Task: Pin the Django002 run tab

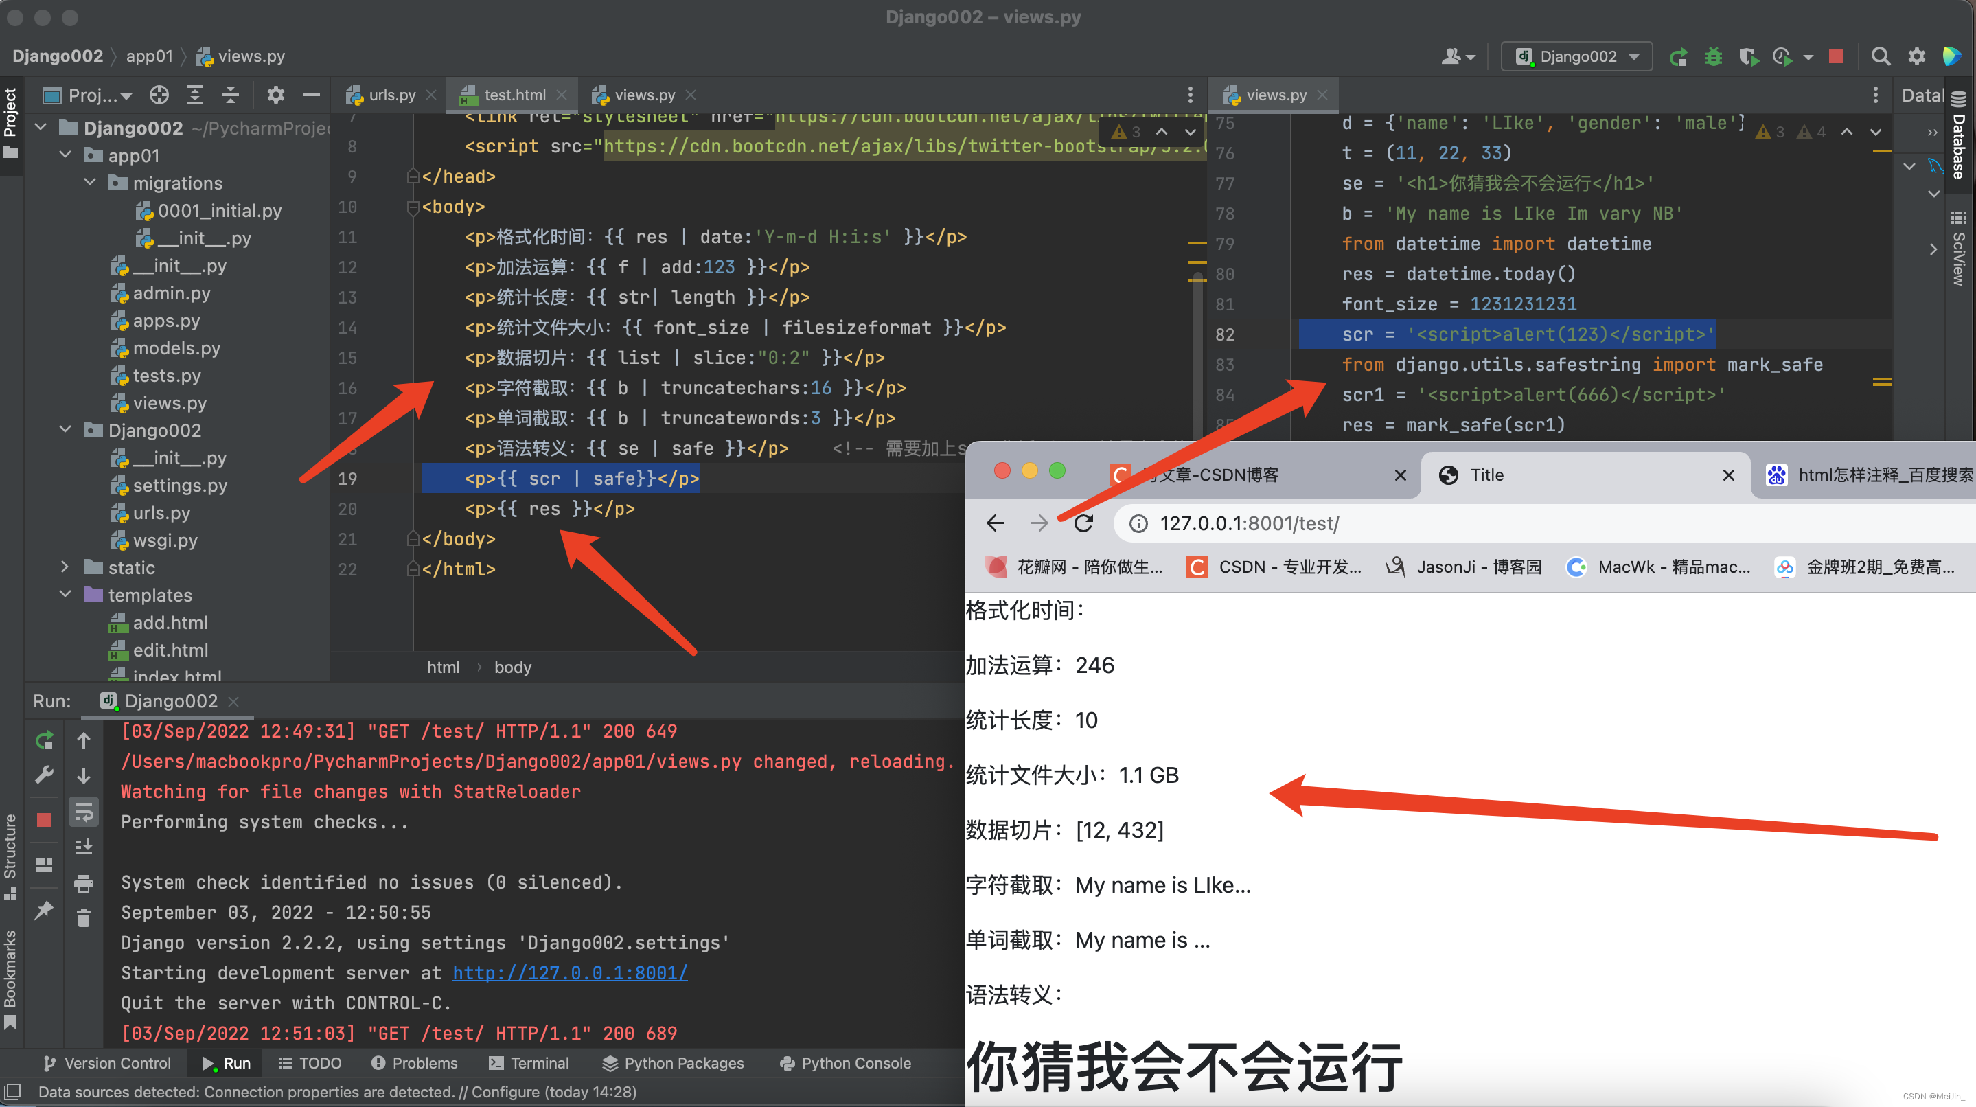Action: coord(44,910)
